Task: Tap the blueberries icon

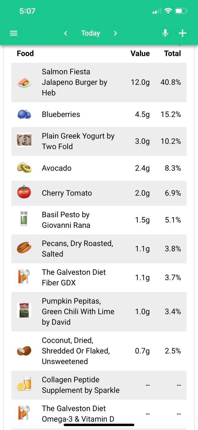Action: [x=24, y=114]
